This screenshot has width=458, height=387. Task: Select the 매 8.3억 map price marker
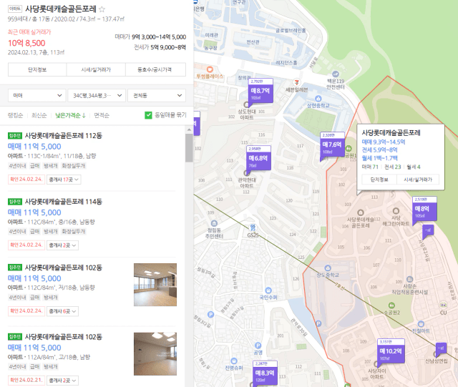(265, 373)
